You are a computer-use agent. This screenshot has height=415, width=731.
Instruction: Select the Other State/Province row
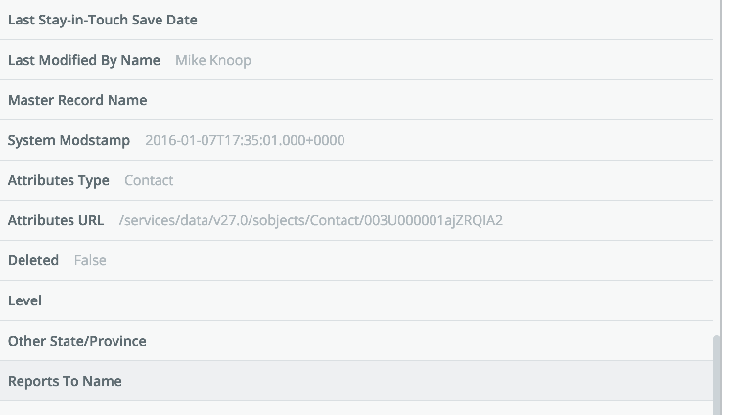[x=356, y=341]
